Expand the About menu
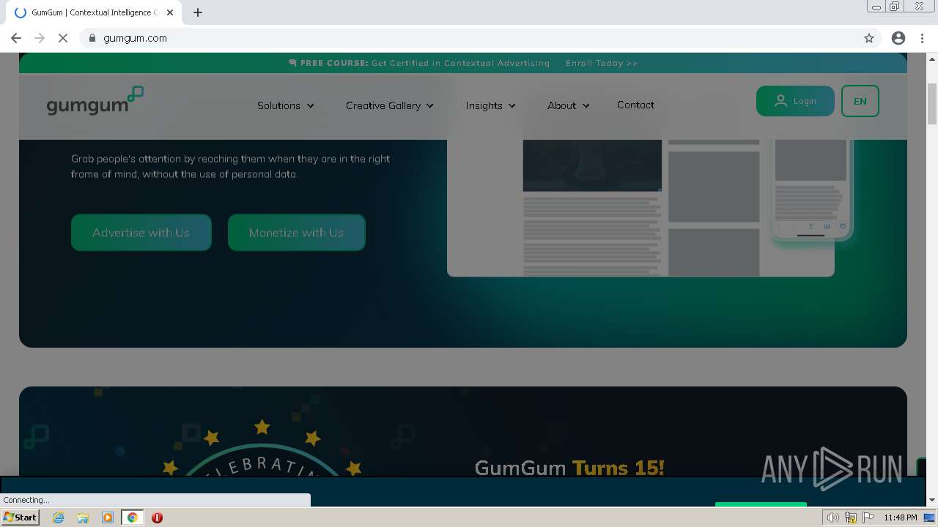The height and width of the screenshot is (527, 938). [569, 105]
